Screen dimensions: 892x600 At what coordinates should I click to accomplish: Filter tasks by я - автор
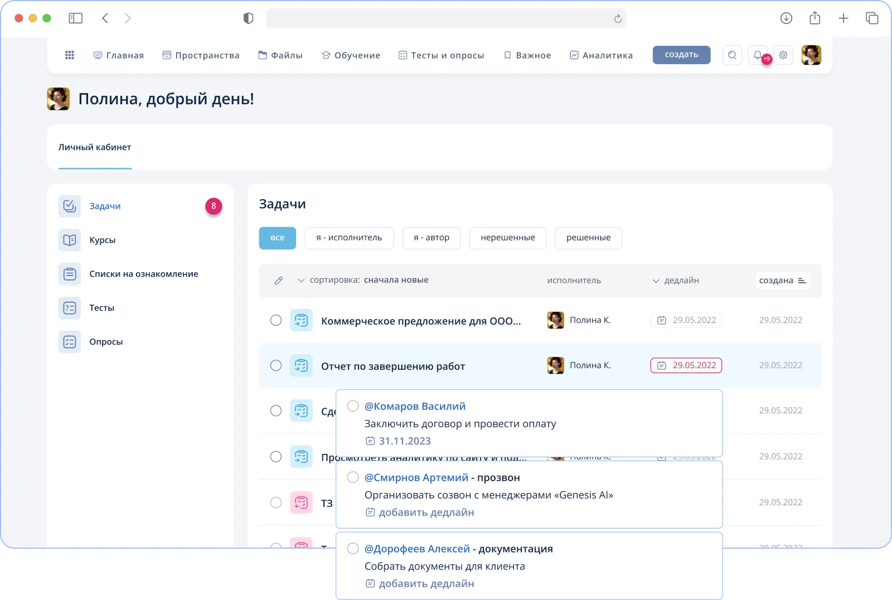pos(432,238)
